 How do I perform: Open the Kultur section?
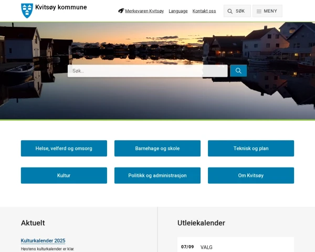pyautogui.click(x=64, y=175)
